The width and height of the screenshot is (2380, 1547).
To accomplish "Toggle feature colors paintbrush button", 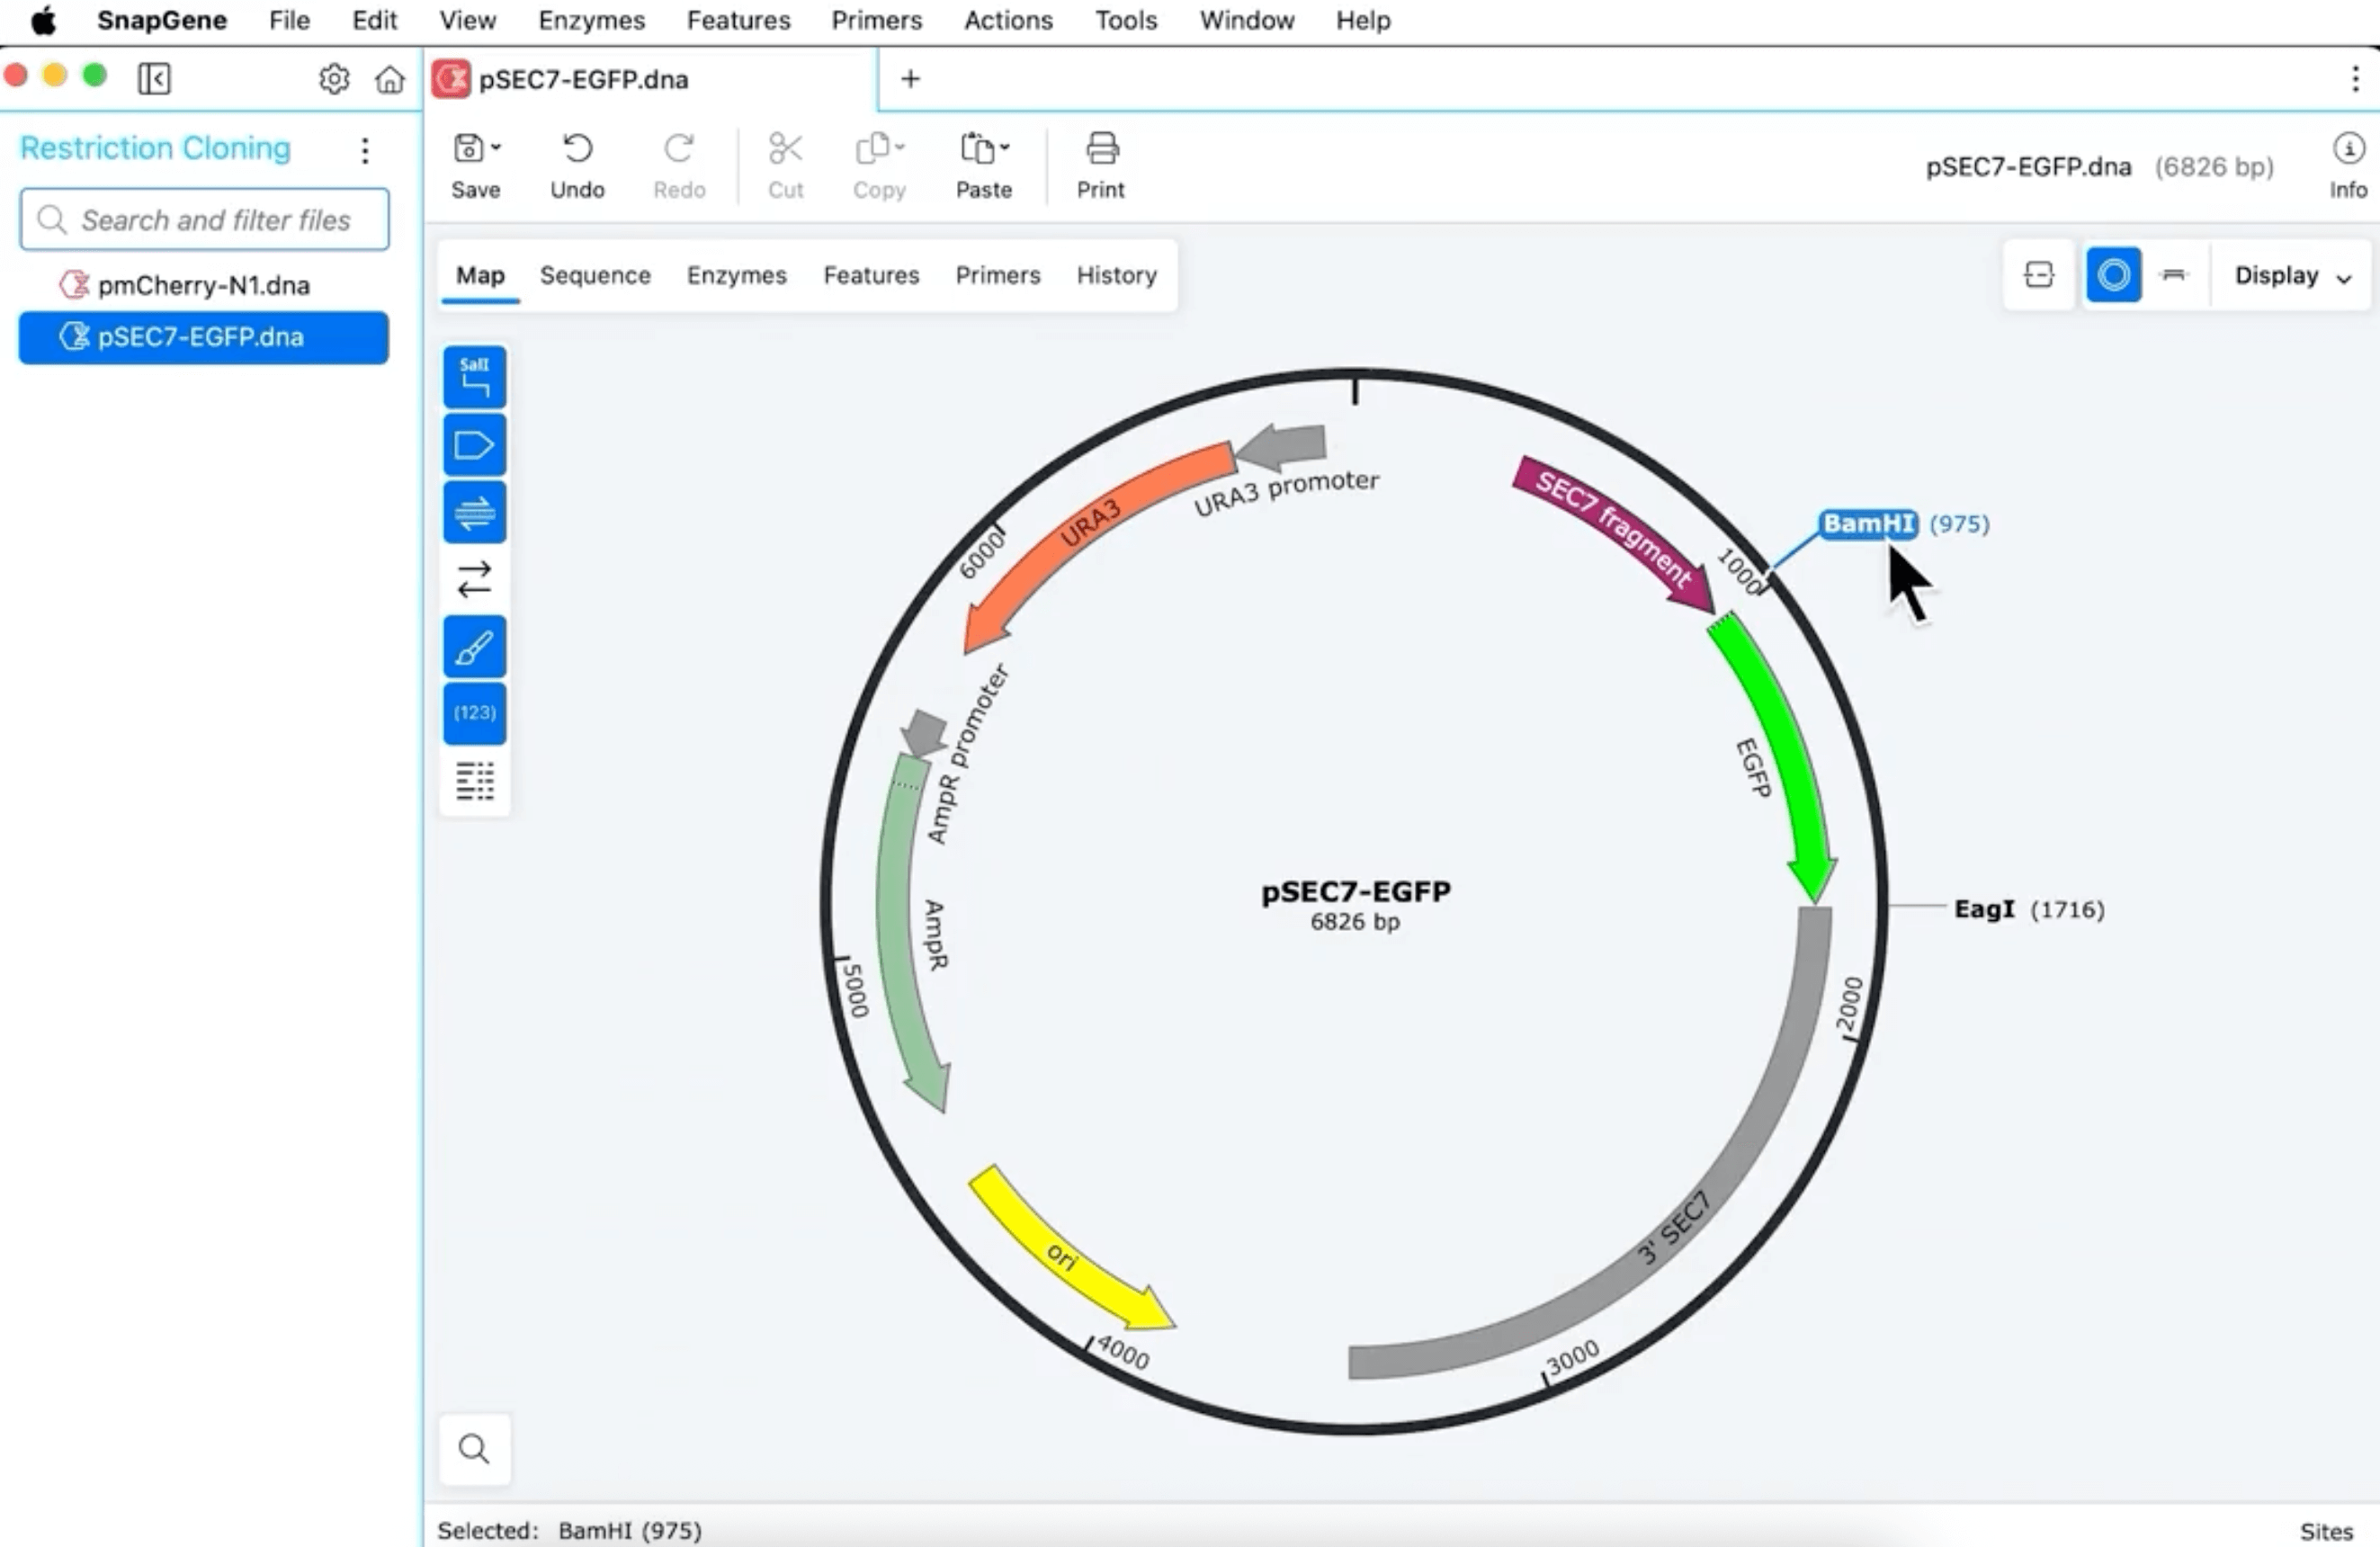I will click(474, 647).
